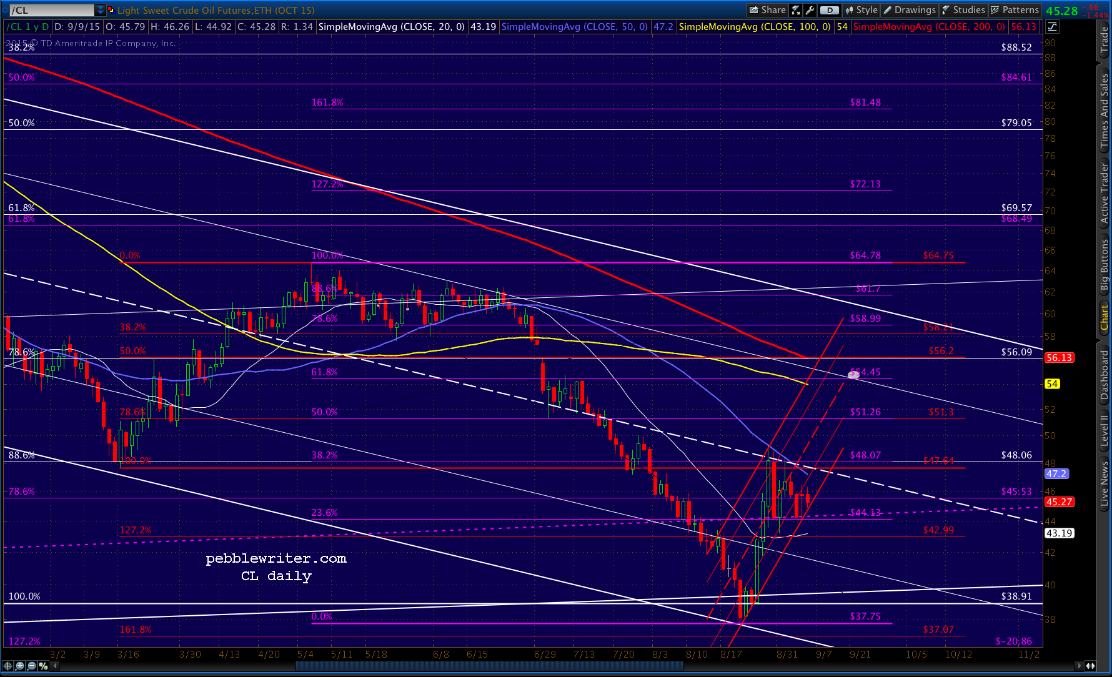Screen dimensions: 1112x677
Task: Click the pebblewriter.com chart annotation
Action: point(276,558)
